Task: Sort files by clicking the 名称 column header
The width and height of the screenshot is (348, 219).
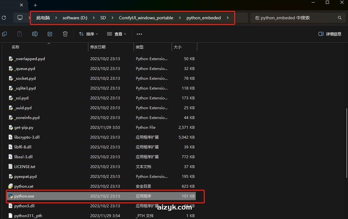Action: (x=15, y=47)
